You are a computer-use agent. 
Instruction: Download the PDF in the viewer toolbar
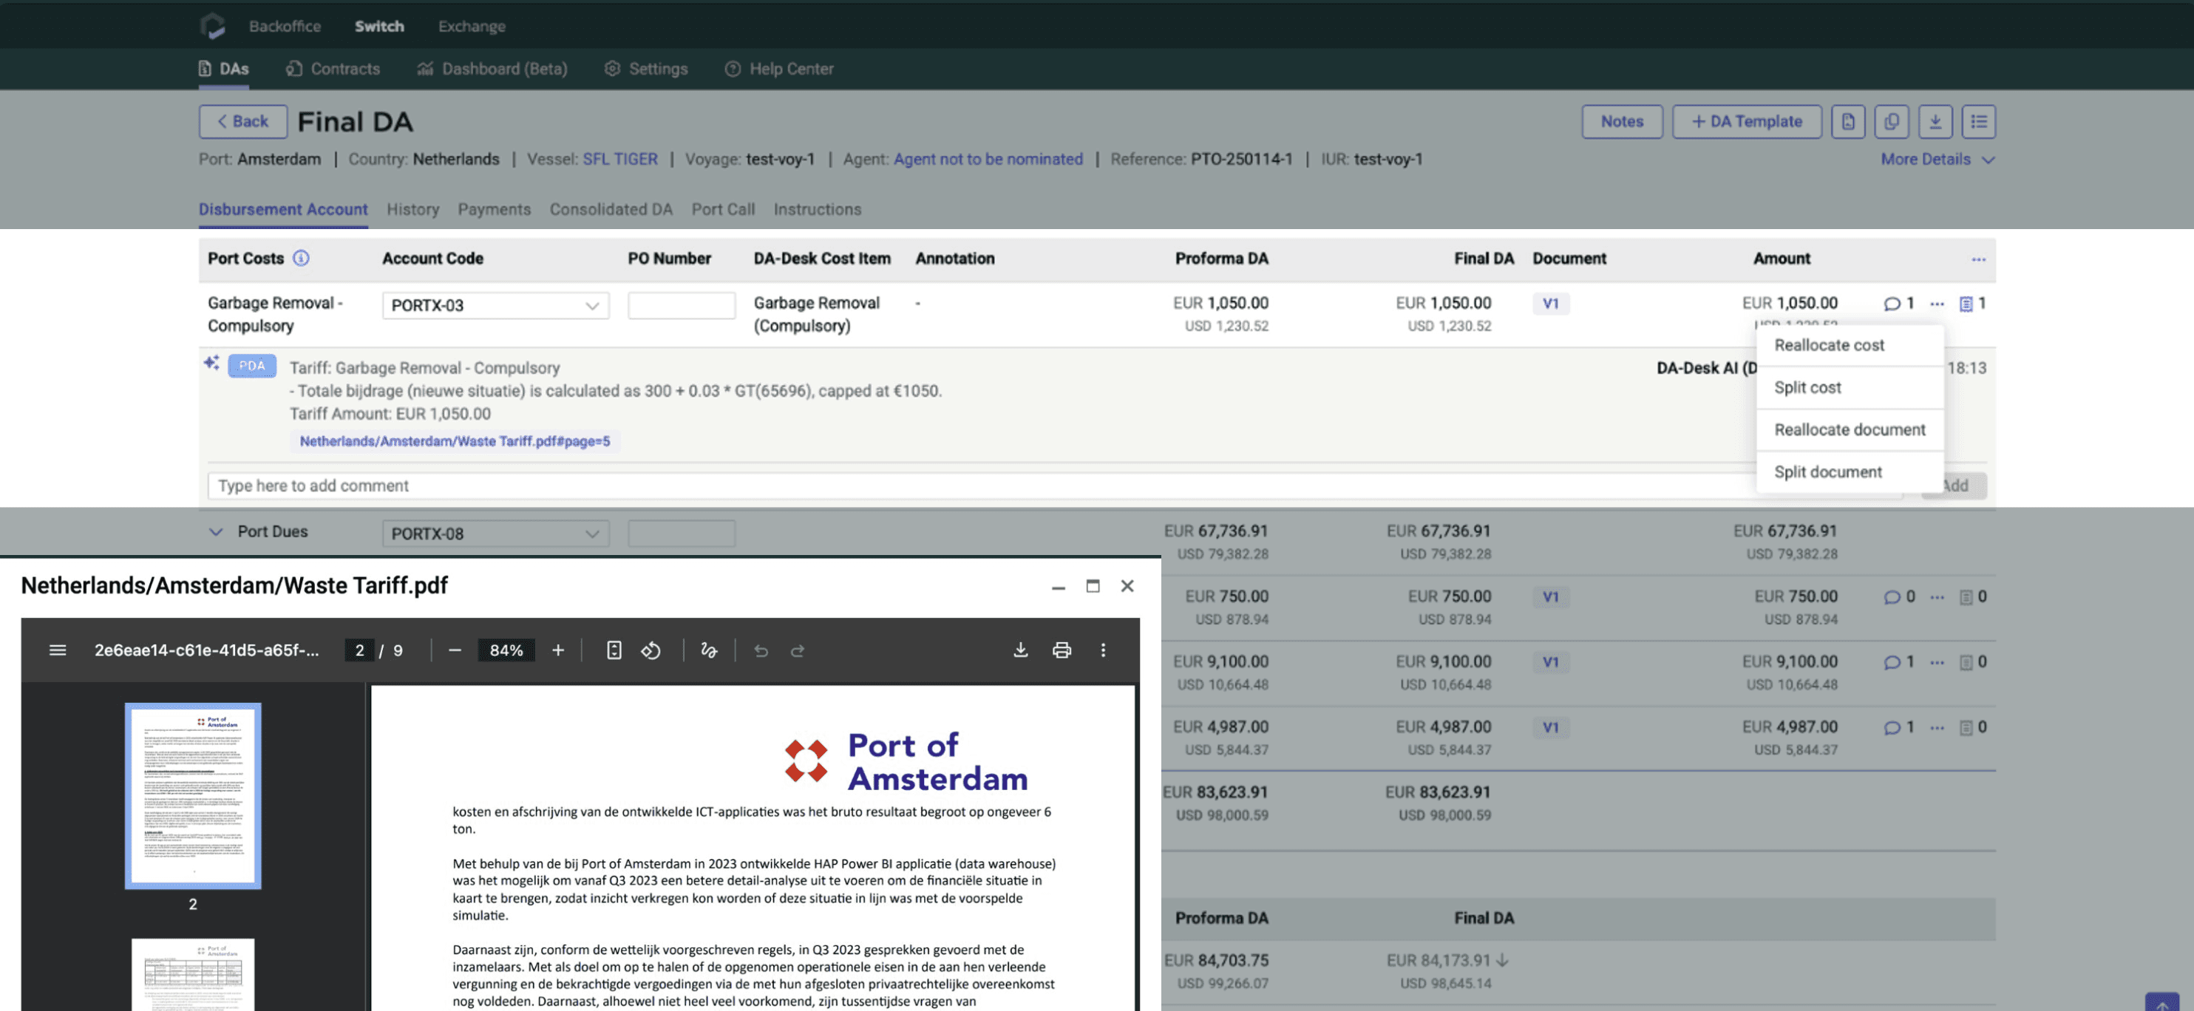click(x=1020, y=650)
